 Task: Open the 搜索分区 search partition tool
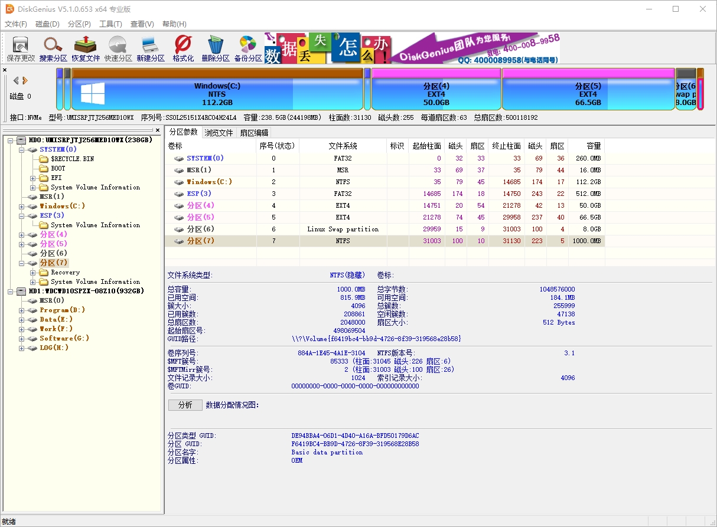pos(53,48)
